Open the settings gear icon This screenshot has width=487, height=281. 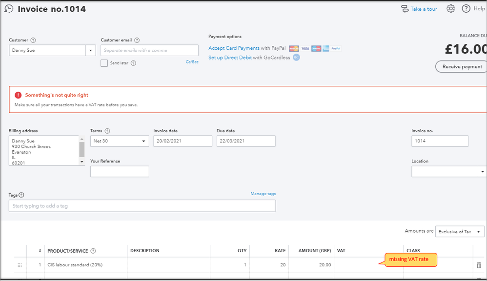pyautogui.click(x=451, y=9)
